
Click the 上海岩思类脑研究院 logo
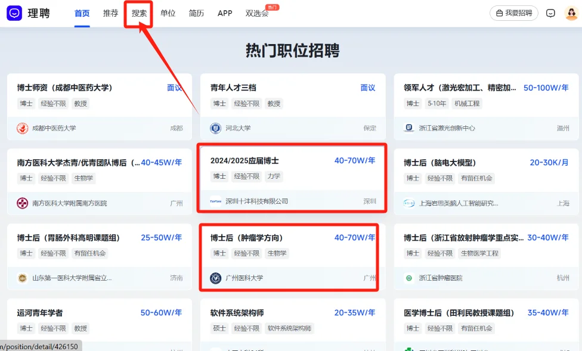coord(409,202)
